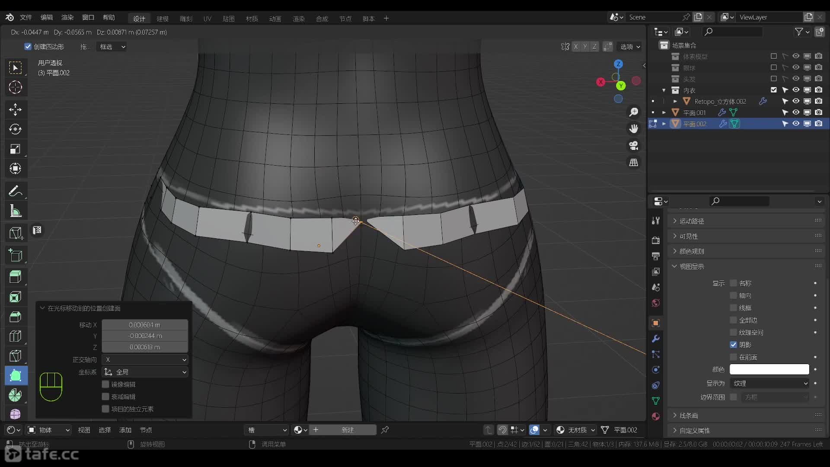Screen dimensions: 830x467
Task: Select the Inset Faces tool
Action: [x=16, y=297]
